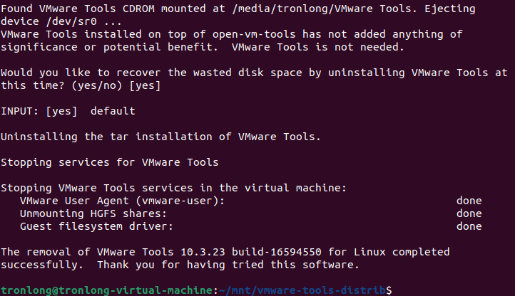Click the Uninstalling the tar installation line
Viewport: 515px width, 296px height.
161,137
